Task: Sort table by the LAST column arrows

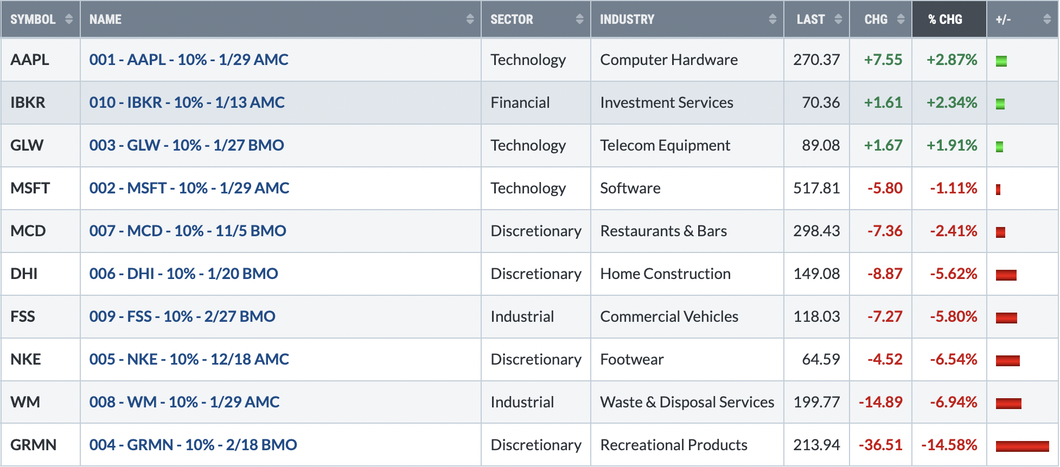Action: click(x=838, y=20)
